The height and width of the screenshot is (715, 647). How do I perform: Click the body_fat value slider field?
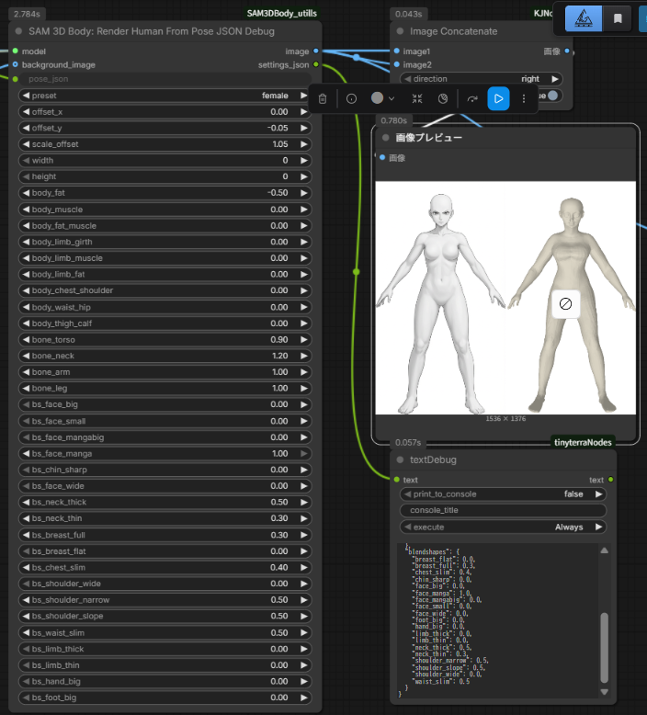pos(165,193)
